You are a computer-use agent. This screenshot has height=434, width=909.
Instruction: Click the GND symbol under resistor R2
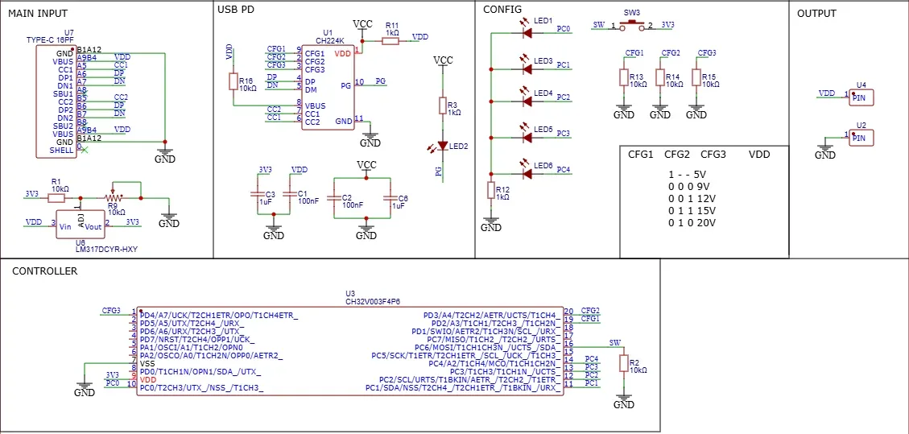pos(624,402)
